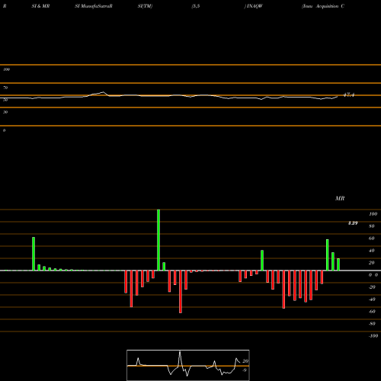Click the '(5,5' parameter text
Image resolution: width=381 pixels, height=381 pixels.
coord(196,6)
